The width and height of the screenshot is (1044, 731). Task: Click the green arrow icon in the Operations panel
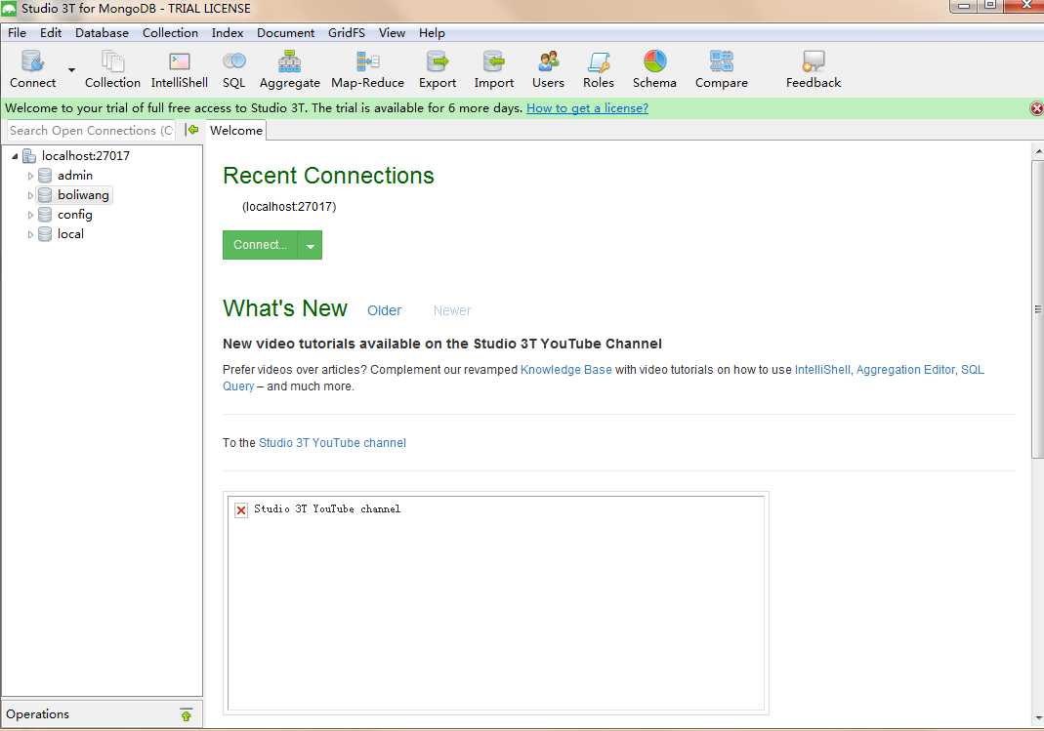point(187,715)
